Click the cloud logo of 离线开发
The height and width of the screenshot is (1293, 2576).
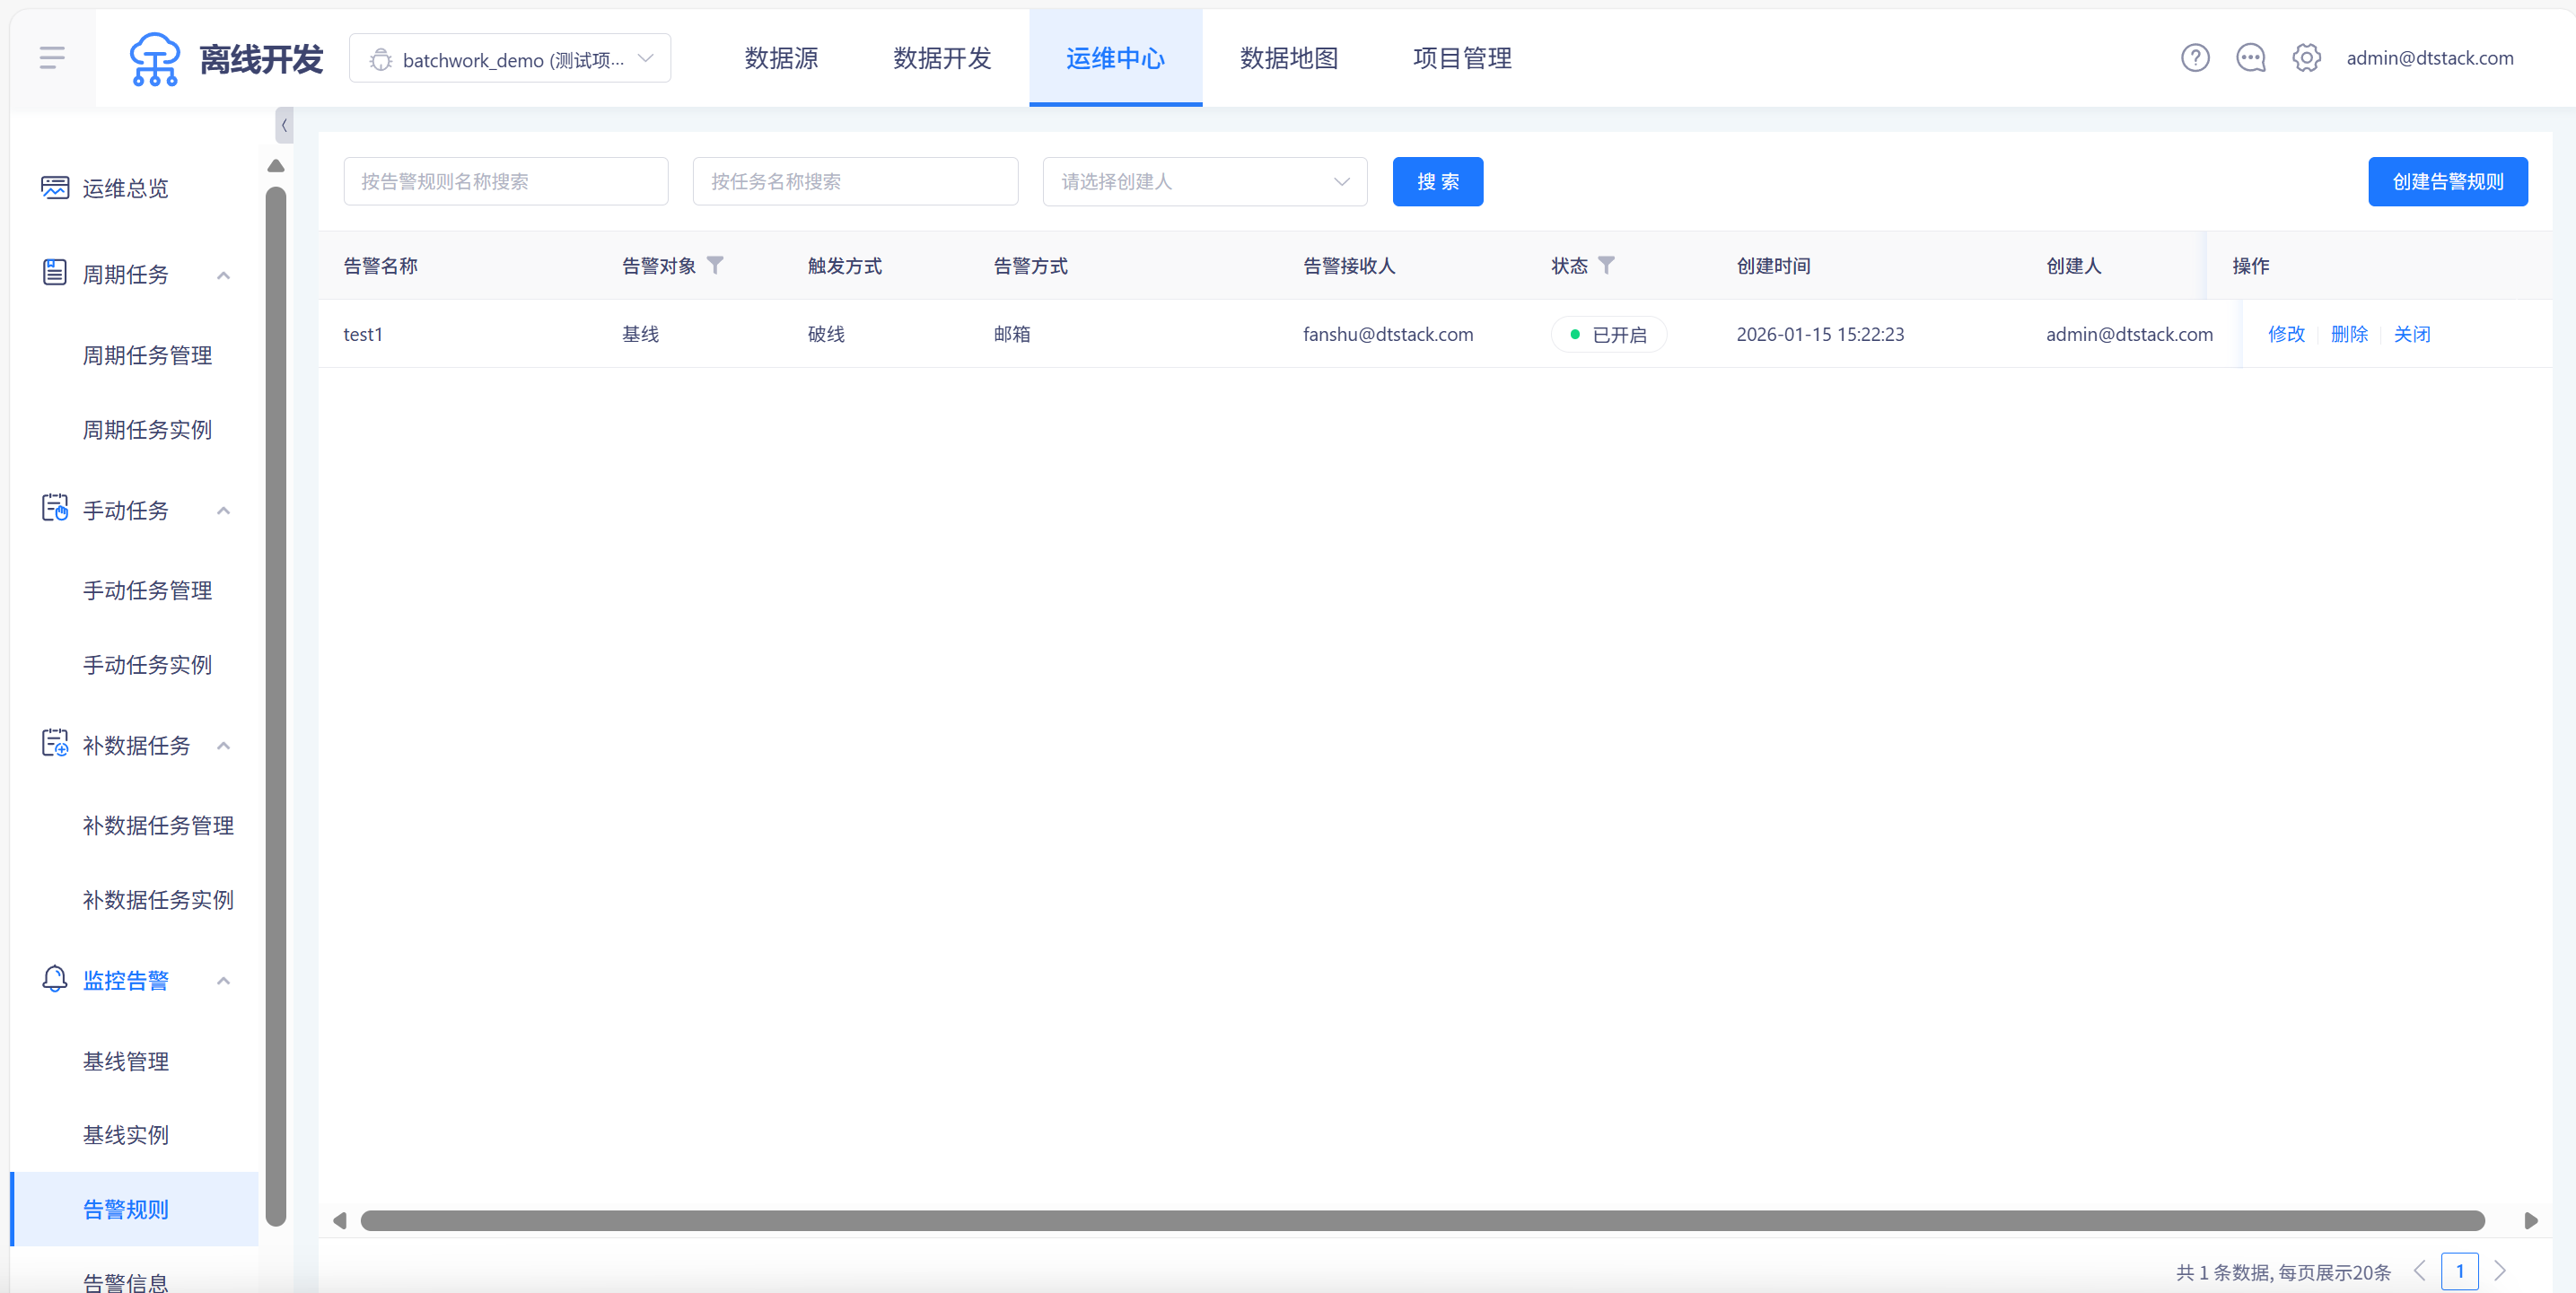pos(155,58)
